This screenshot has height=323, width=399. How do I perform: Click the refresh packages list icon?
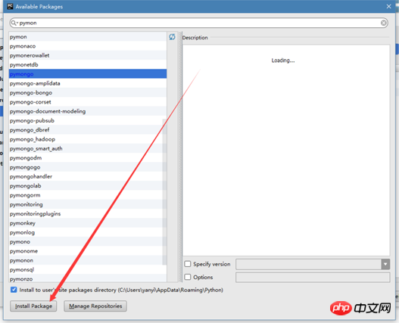coord(172,37)
